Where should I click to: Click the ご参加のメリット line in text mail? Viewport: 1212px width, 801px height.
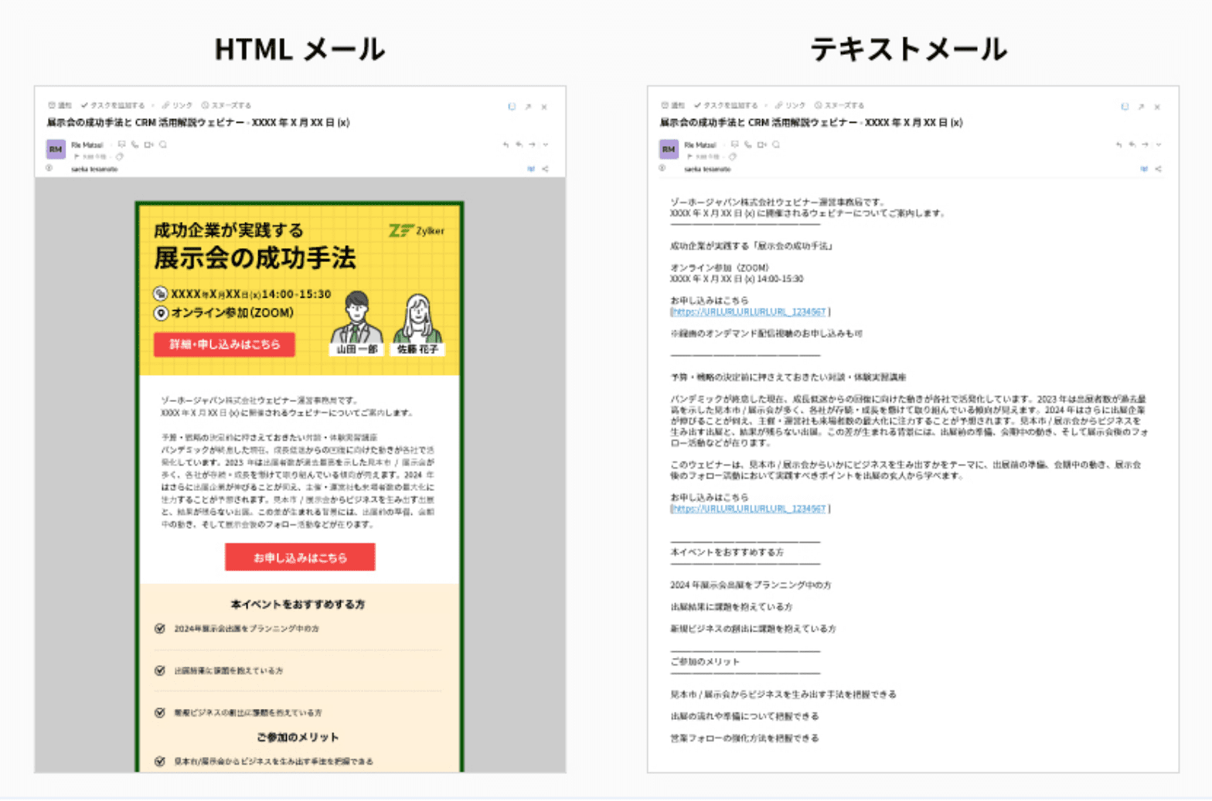[705, 662]
